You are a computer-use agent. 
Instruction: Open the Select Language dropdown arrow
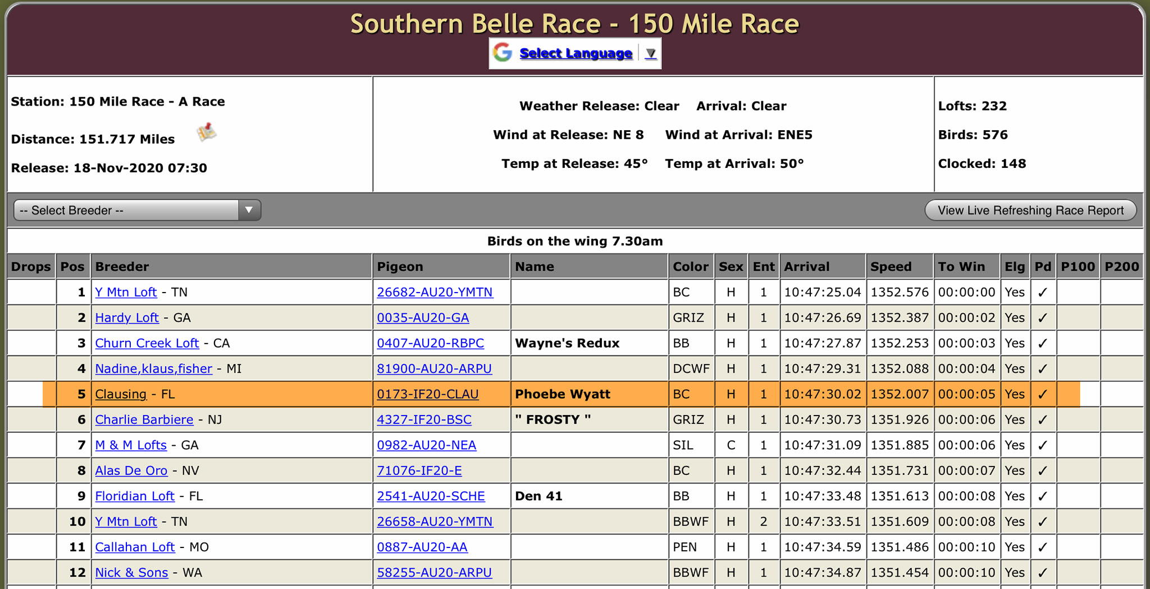pyautogui.click(x=650, y=53)
